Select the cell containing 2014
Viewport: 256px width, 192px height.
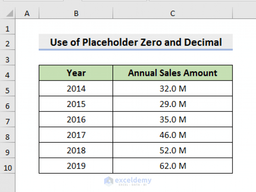76,89
